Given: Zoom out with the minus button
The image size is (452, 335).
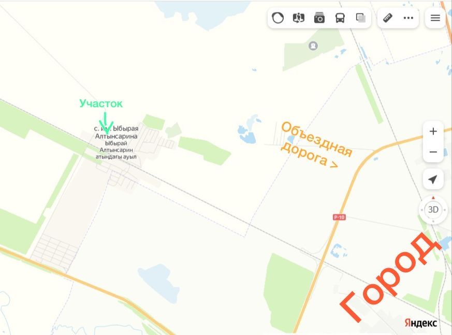Looking at the screenshot, I should [x=433, y=152].
